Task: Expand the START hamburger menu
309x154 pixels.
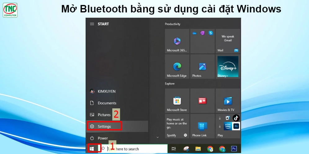Action: coord(92,24)
